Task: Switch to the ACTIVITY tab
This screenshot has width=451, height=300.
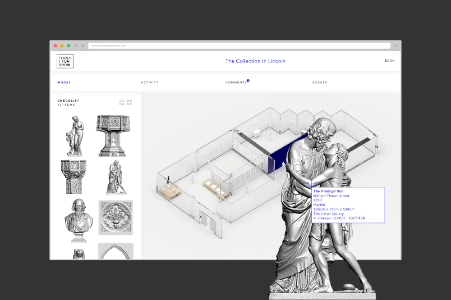Action: pyautogui.click(x=150, y=82)
